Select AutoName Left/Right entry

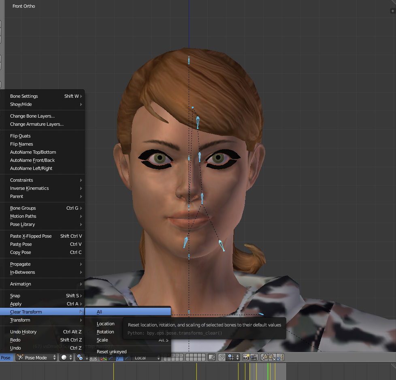point(42,168)
